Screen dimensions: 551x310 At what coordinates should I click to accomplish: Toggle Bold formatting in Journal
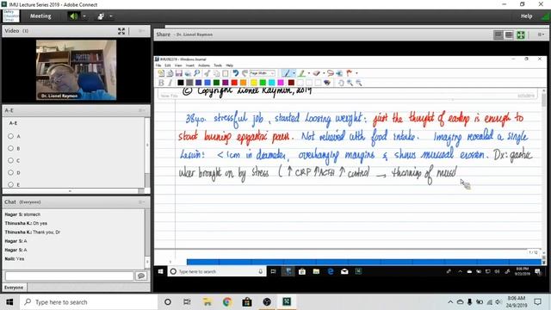tap(161, 83)
